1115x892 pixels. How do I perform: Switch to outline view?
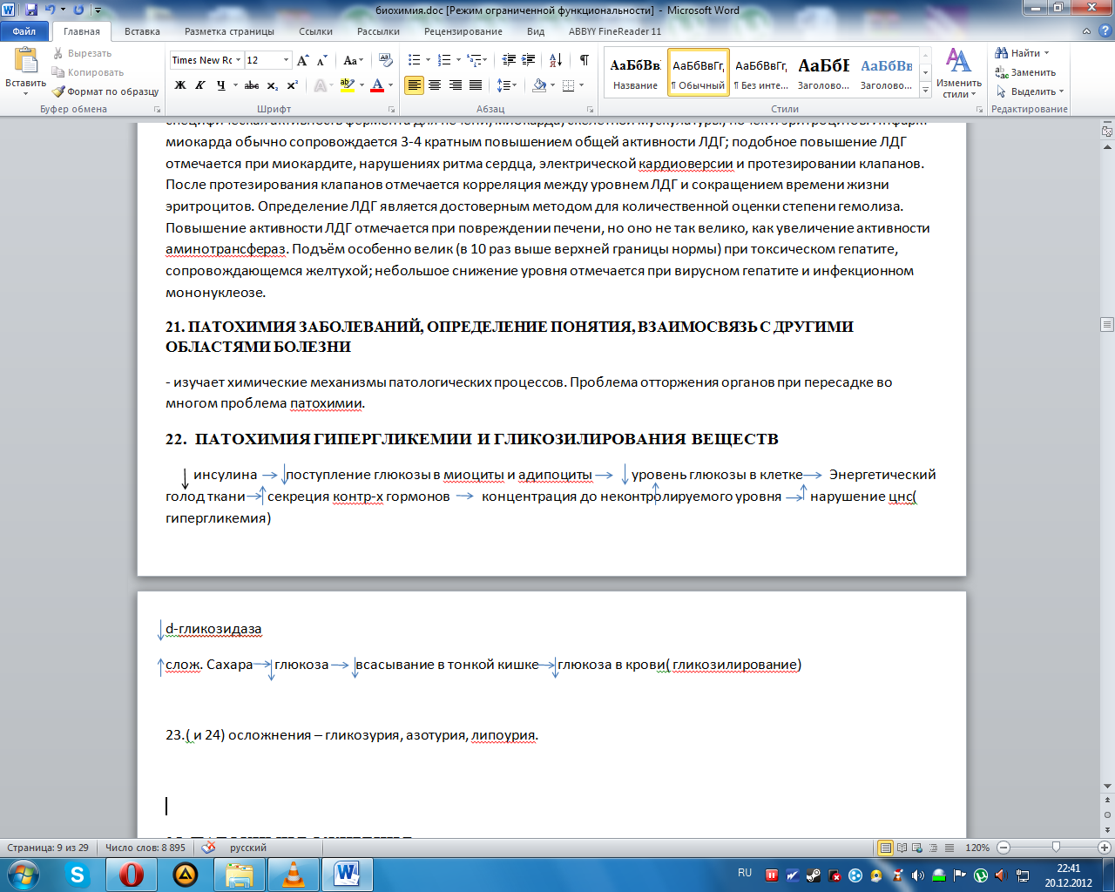pyautogui.click(x=934, y=848)
